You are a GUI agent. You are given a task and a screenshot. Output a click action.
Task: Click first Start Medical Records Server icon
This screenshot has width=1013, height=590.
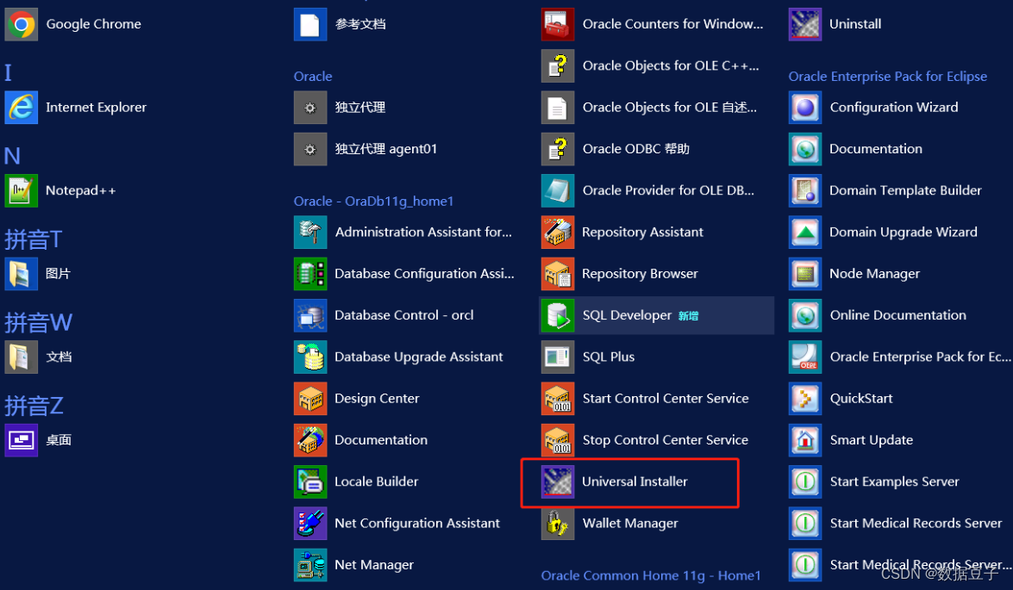(805, 524)
